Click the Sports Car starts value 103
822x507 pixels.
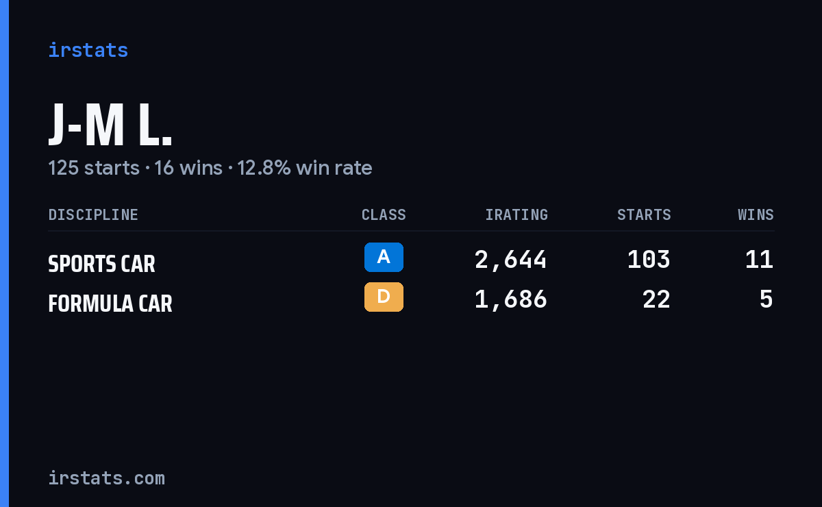(649, 260)
